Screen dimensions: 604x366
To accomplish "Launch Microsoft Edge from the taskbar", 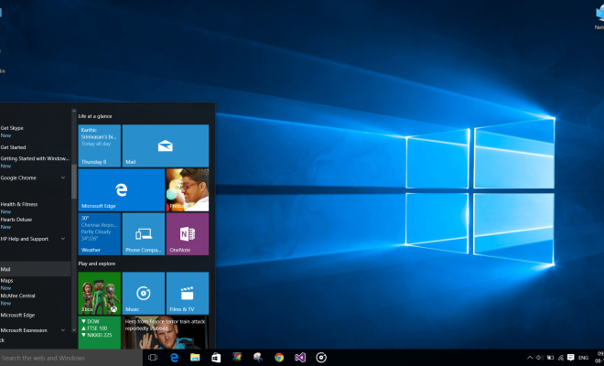I will tap(174, 358).
